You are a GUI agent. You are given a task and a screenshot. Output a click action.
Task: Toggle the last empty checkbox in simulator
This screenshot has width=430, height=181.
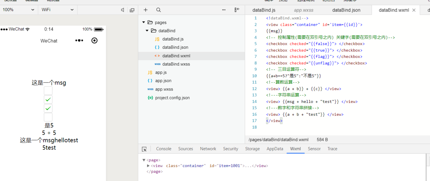tap(48, 117)
